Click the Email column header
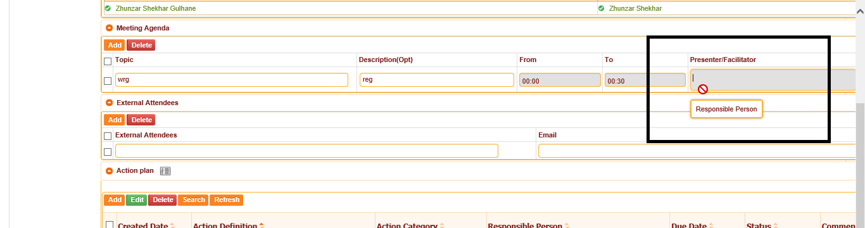The width and height of the screenshot is (865, 228). (547, 135)
